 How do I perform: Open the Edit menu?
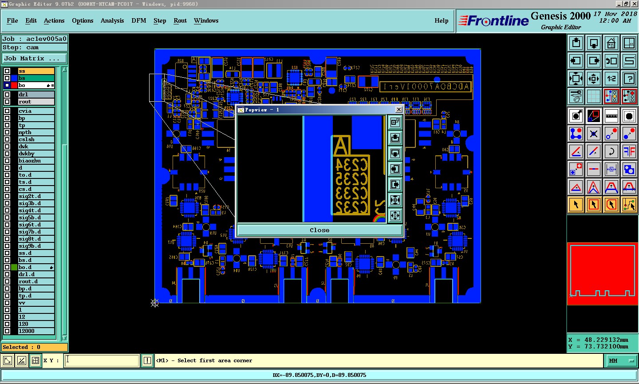(x=31, y=20)
